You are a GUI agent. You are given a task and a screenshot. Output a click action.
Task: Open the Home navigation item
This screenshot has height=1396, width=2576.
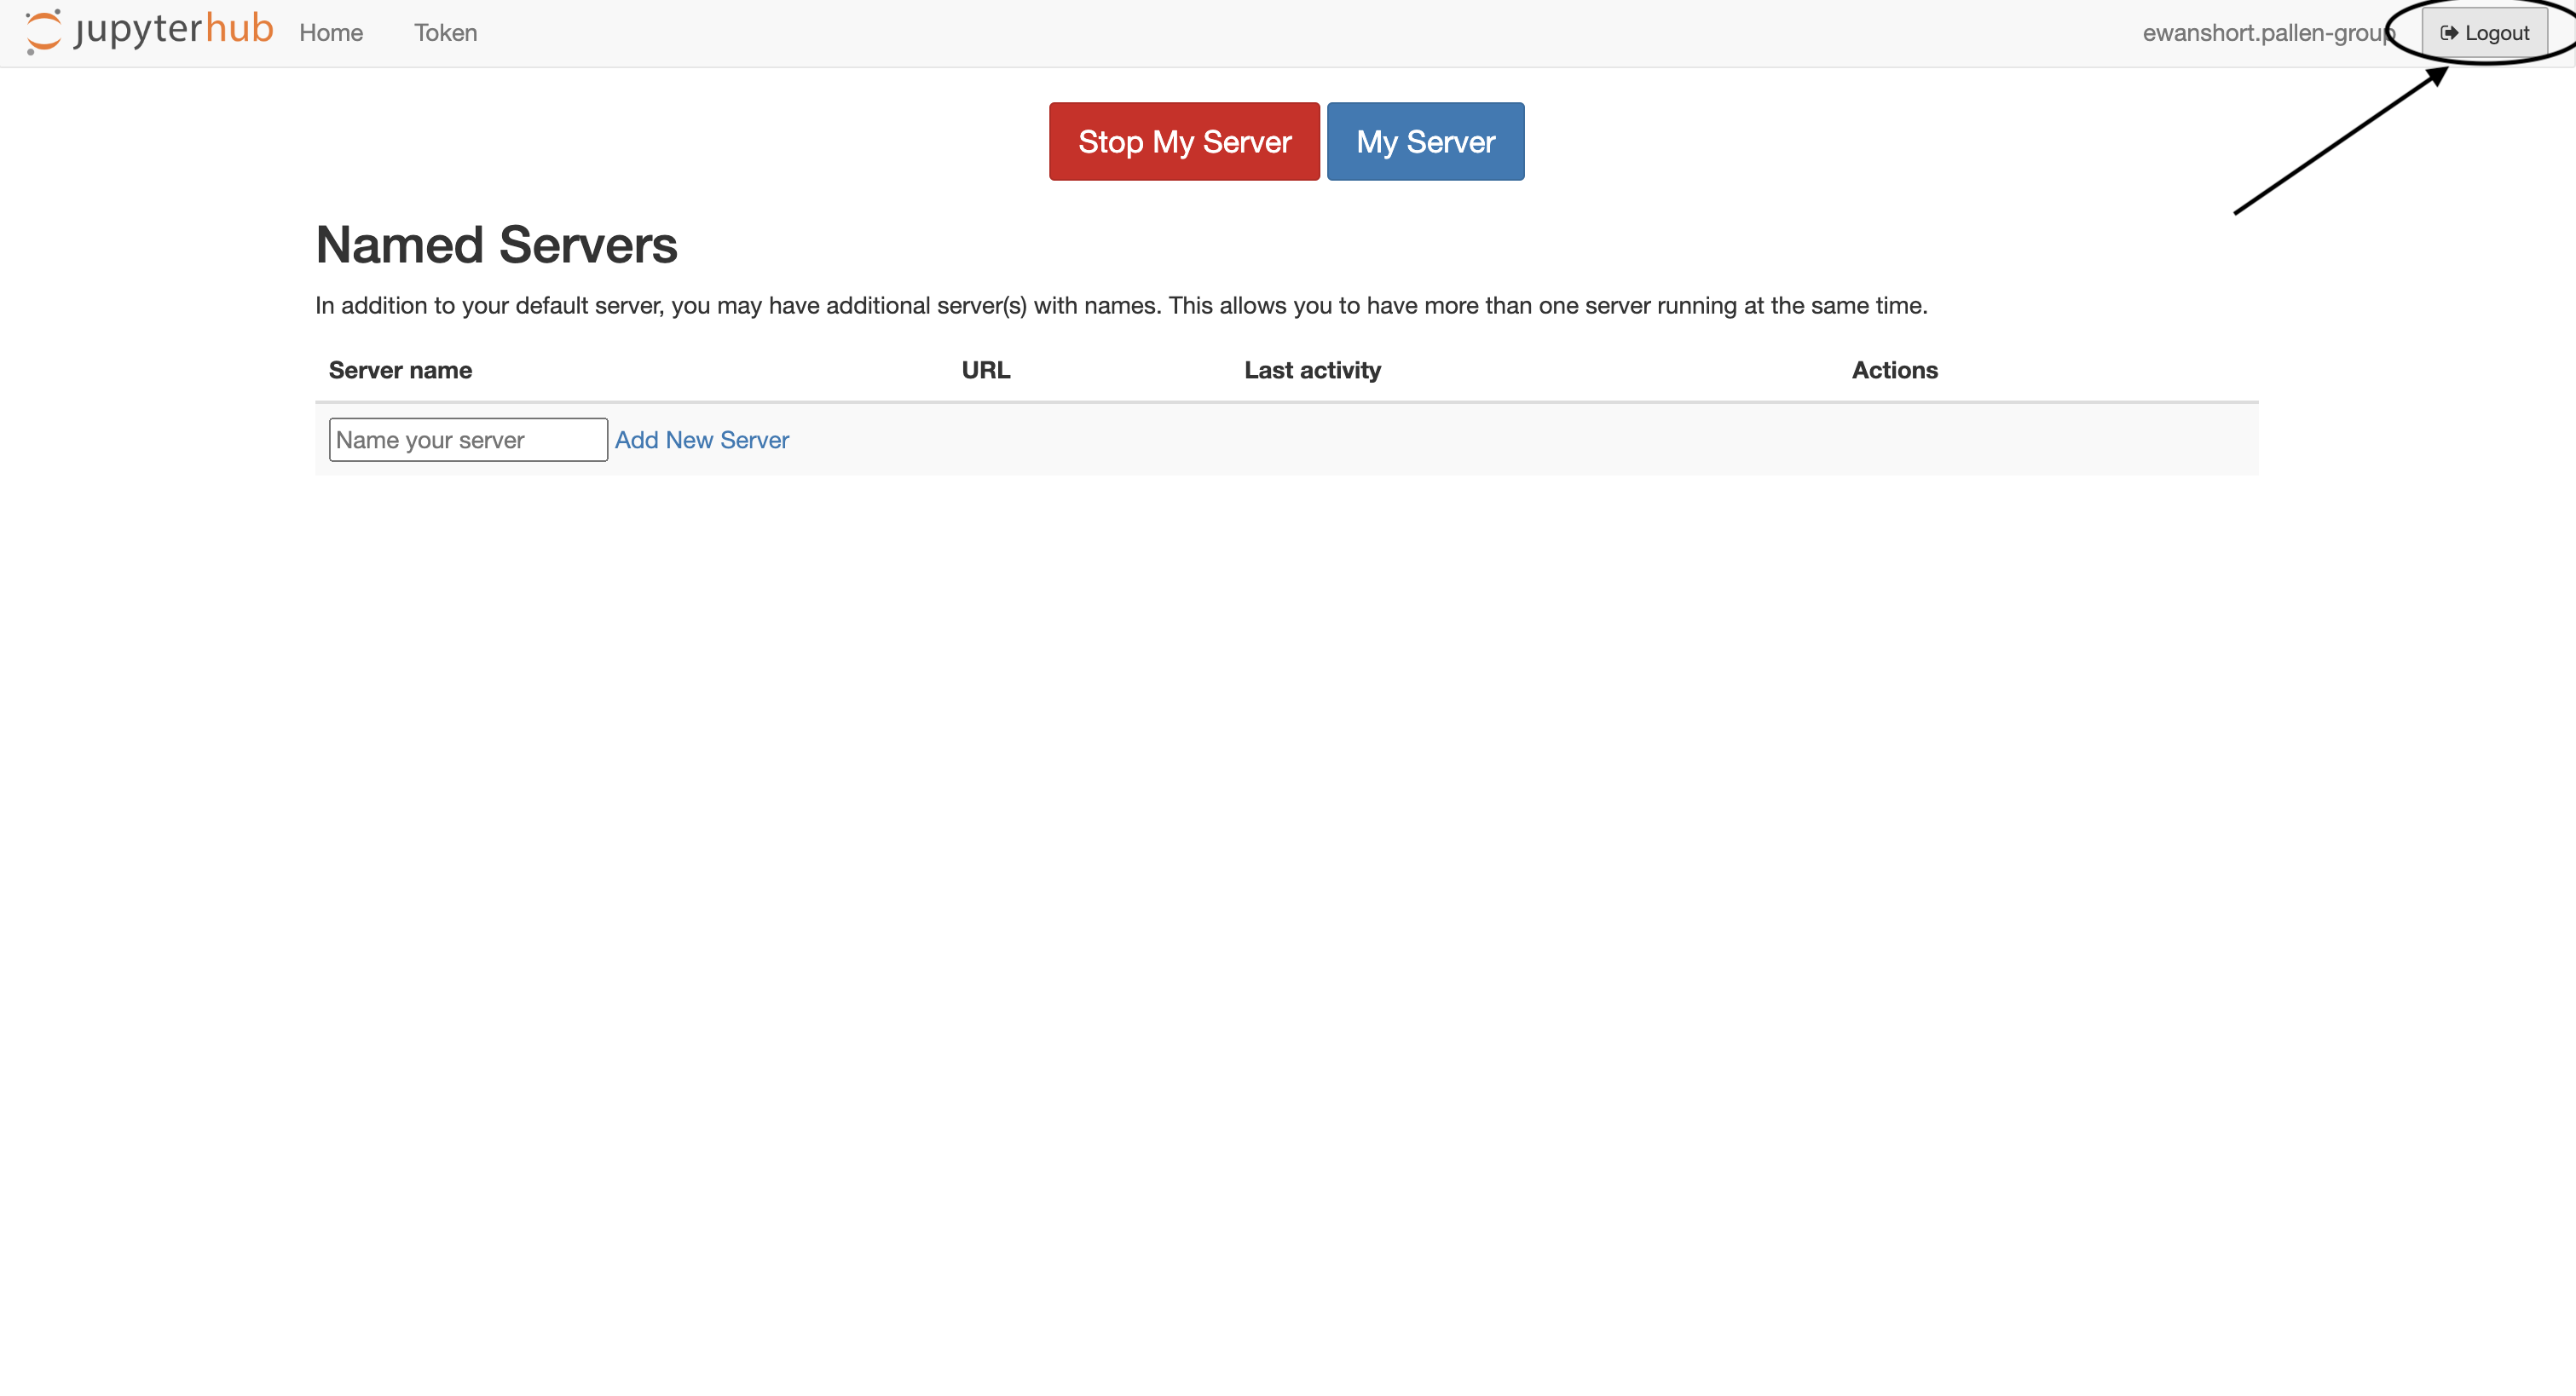(330, 33)
